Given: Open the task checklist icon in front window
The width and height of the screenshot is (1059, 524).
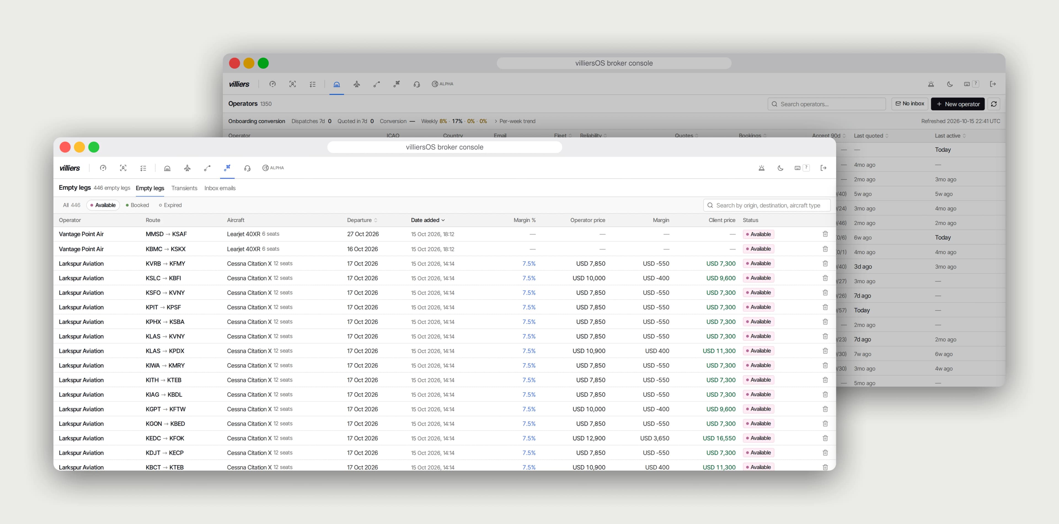Looking at the screenshot, I should [143, 168].
